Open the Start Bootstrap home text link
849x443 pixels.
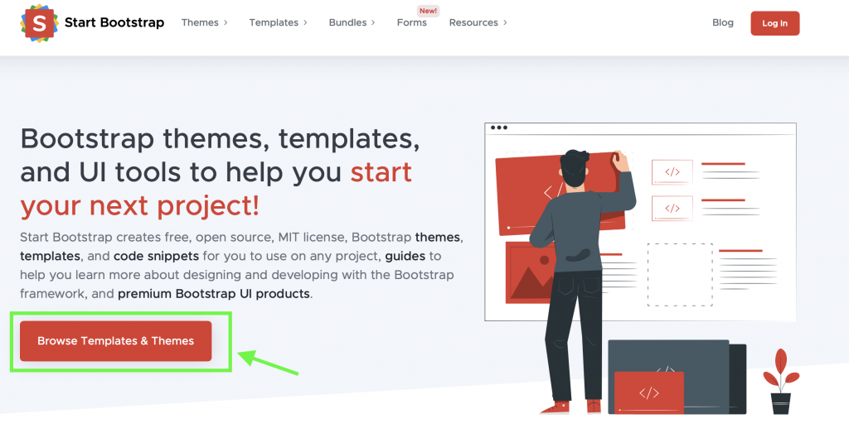pos(114,22)
